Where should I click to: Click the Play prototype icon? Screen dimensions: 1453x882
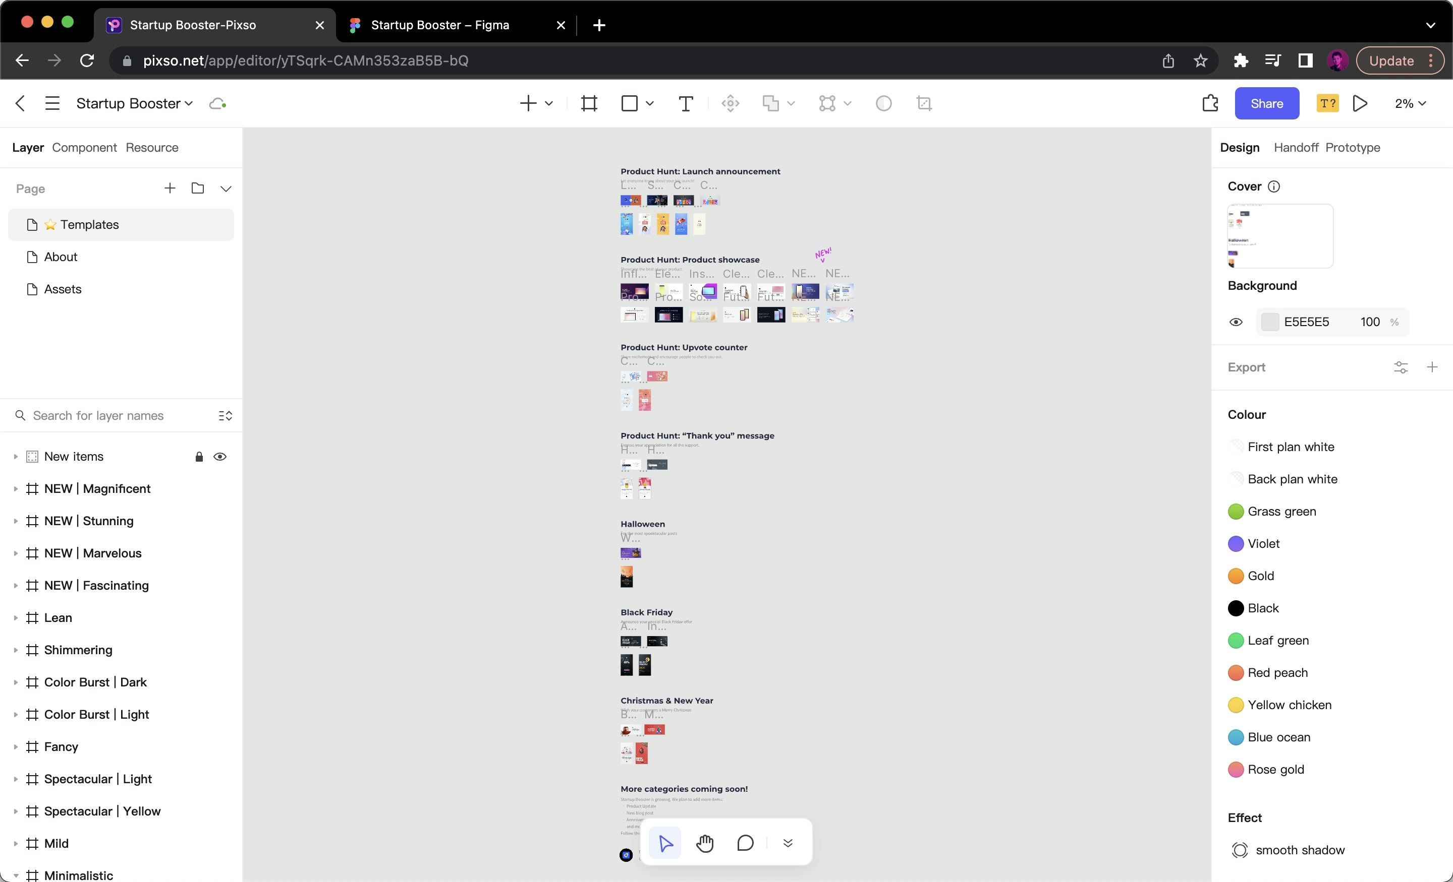1360,104
